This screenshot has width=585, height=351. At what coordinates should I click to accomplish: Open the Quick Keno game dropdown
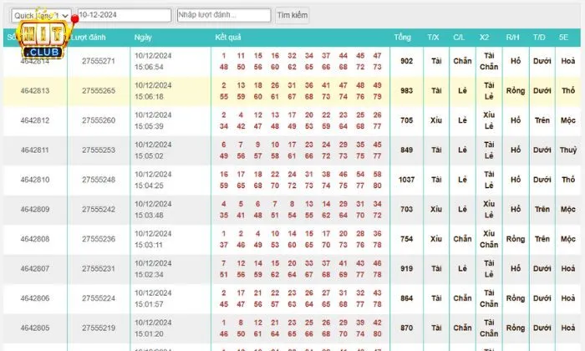(41, 16)
